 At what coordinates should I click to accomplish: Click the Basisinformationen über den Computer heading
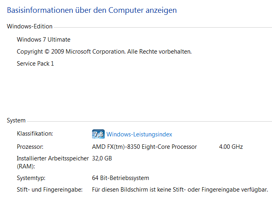(92, 10)
